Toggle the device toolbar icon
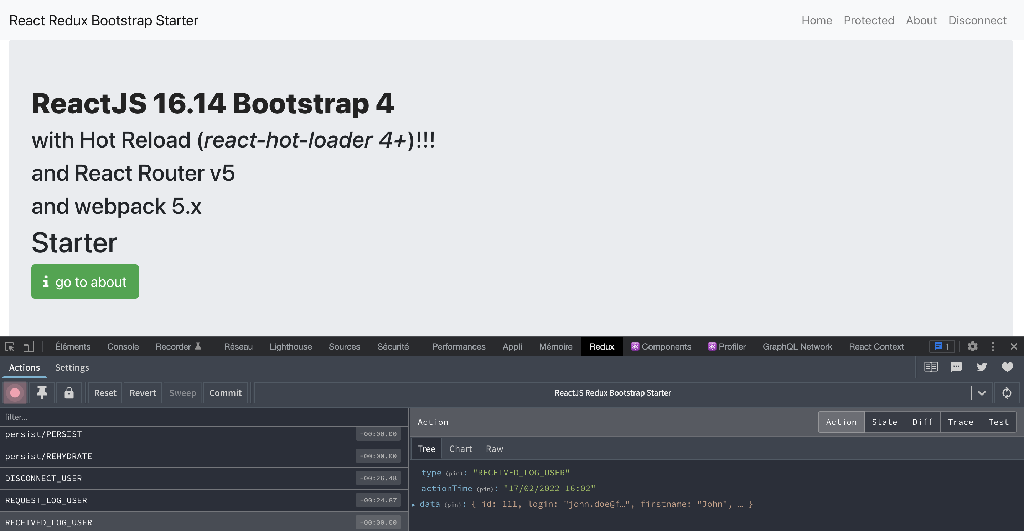The height and width of the screenshot is (531, 1024). 29,346
